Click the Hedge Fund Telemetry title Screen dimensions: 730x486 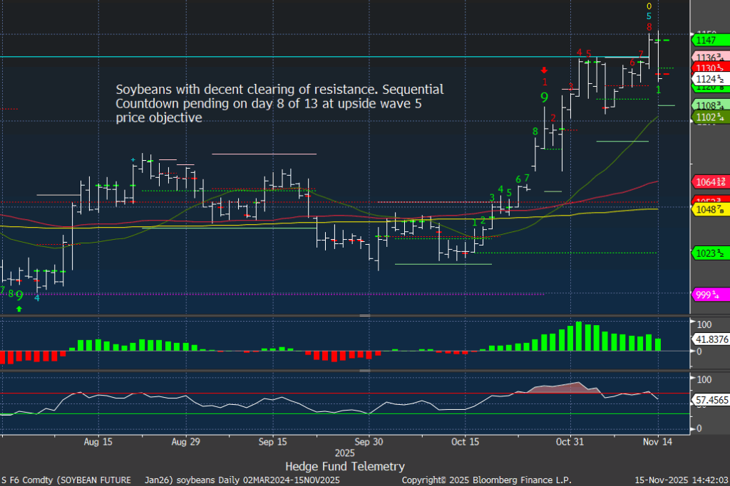pos(345,466)
